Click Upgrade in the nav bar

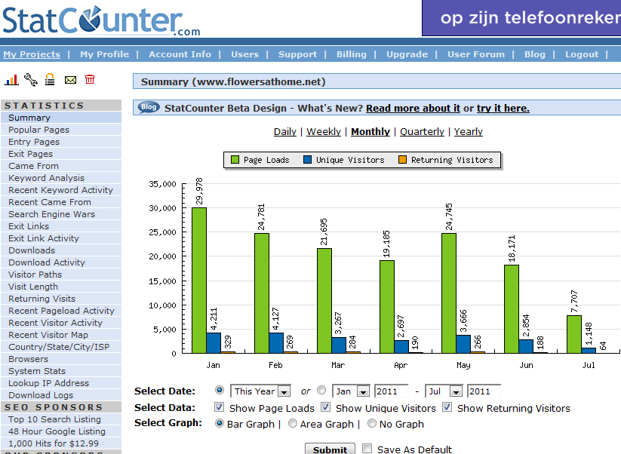407,54
